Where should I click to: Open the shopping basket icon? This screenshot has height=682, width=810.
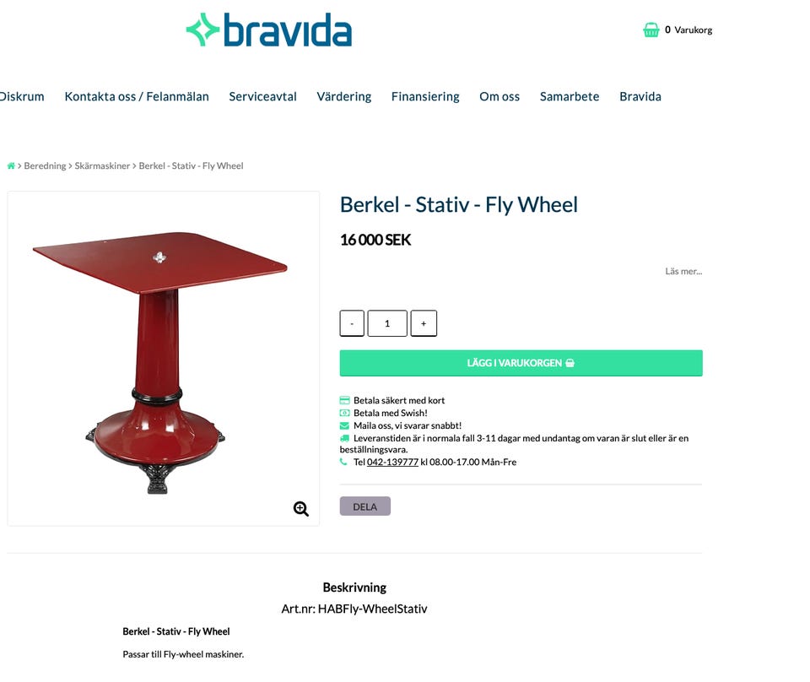pos(651,30)
